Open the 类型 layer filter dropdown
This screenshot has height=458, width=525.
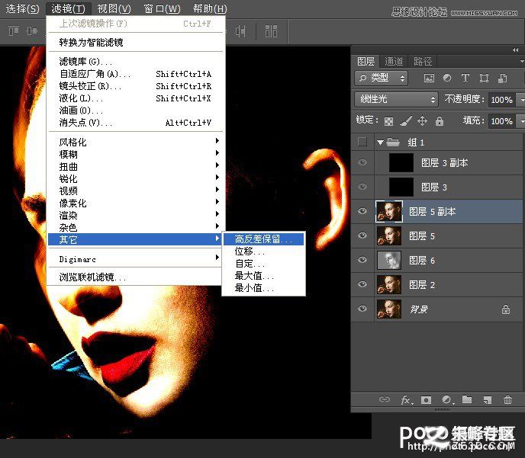click(381, 78)
